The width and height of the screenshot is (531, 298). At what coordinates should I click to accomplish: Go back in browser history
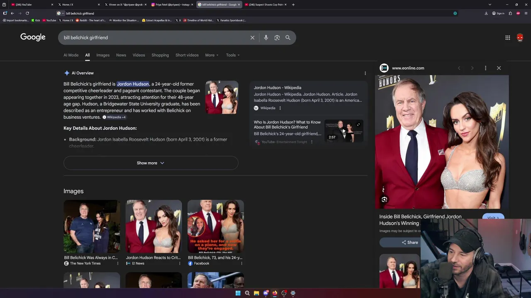pyautogui.click(x=12, y=13)
